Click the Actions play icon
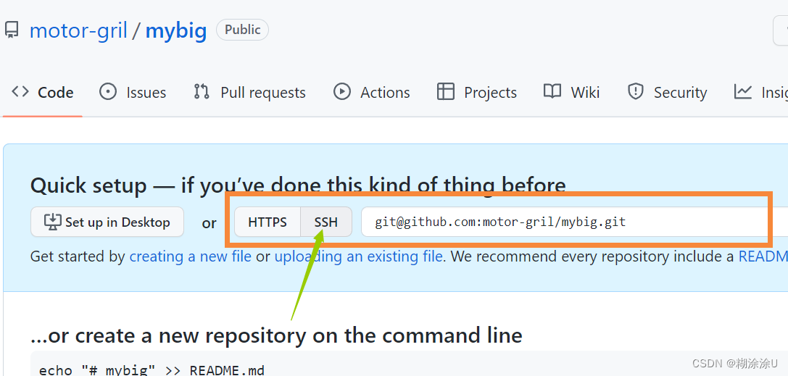Image resolution: width=788 pixels, height=376 pixels. [341, 92]
